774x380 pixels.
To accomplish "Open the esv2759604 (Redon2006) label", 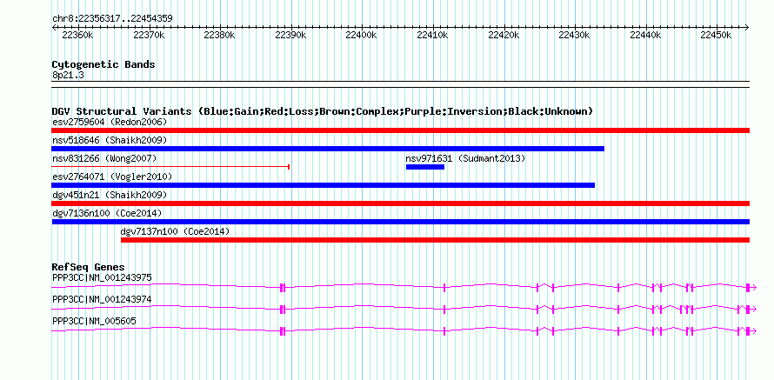I will [110, 122].
